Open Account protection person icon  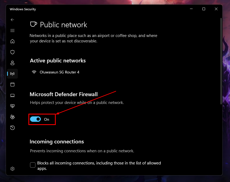(12, 63)
